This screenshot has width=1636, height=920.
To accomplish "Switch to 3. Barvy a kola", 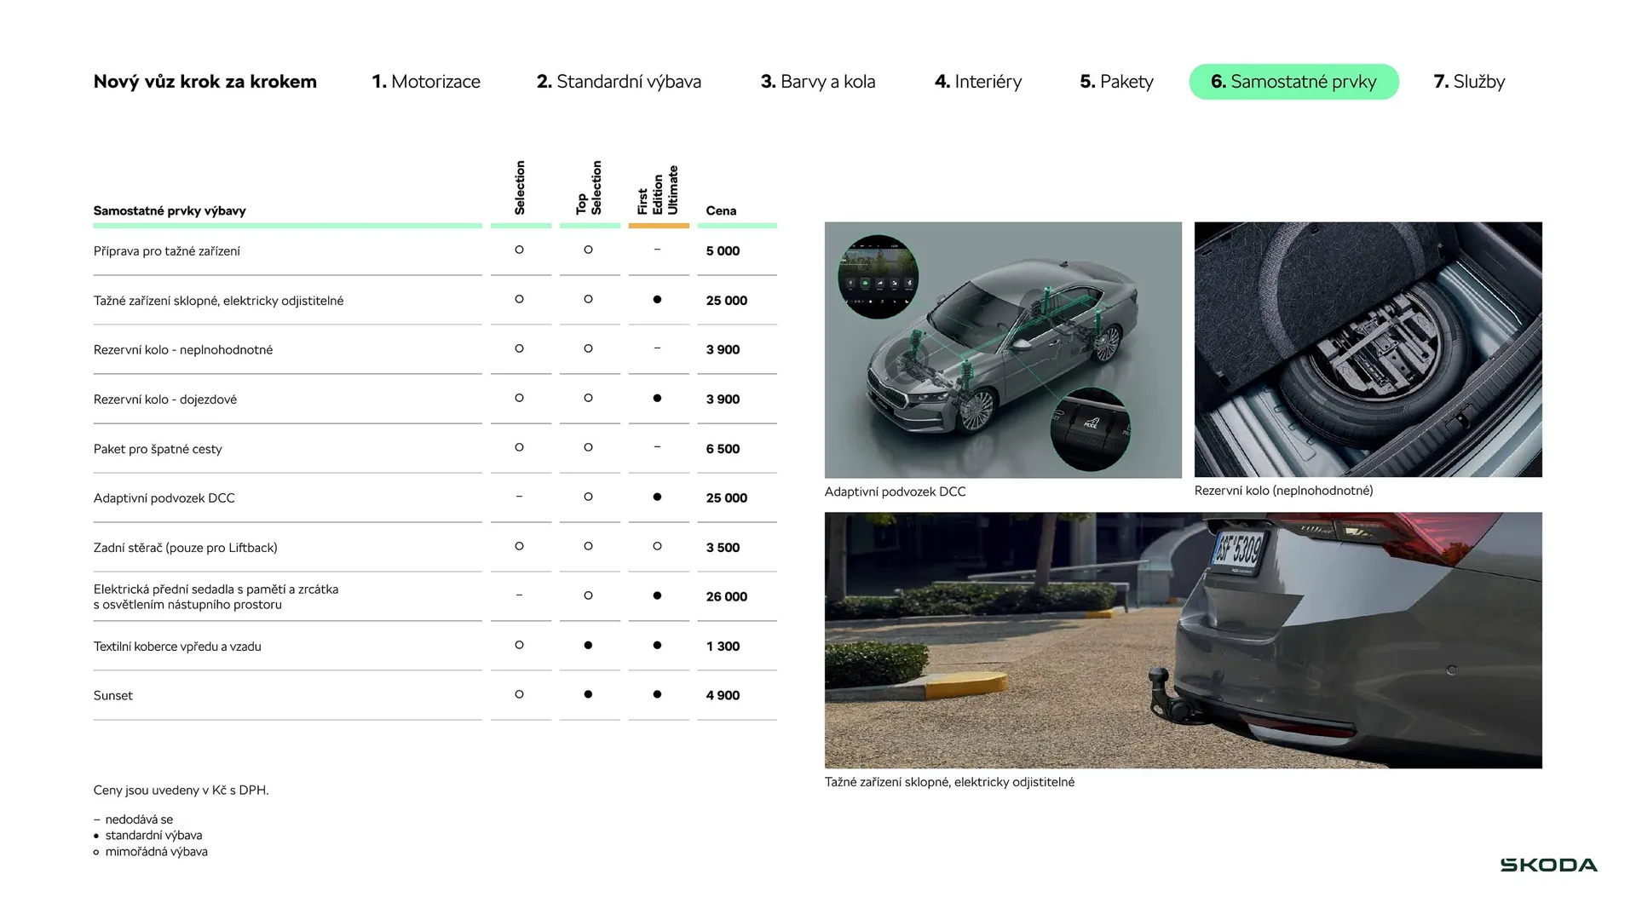I will point(818,82).
